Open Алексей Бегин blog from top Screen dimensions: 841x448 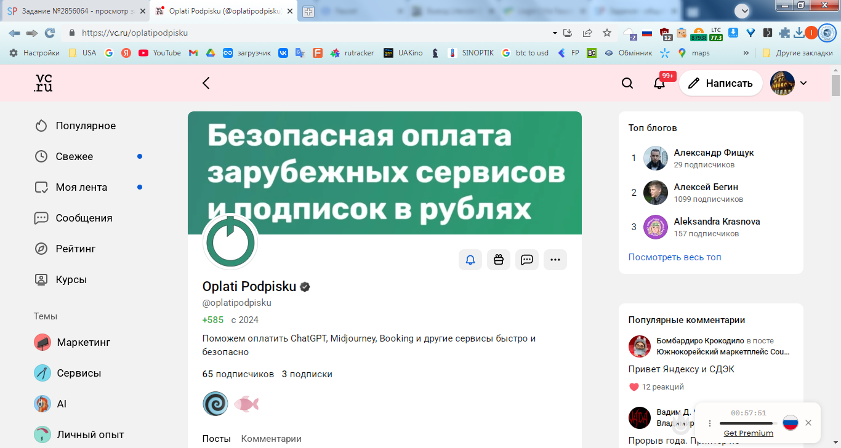tap(706, 187)
